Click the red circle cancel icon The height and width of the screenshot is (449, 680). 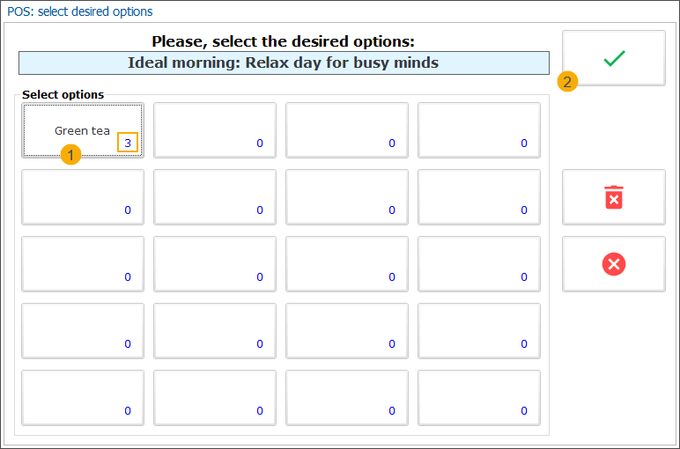[614, 263]
